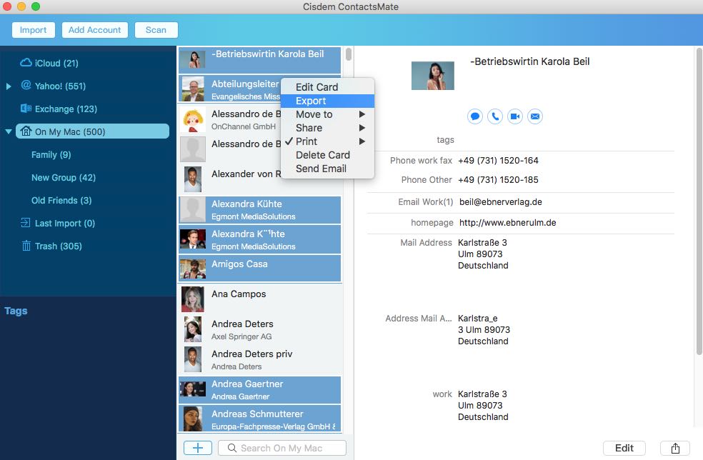This screenshot has width=703, height=460.
Task: Click the iCloud cloud icon in sidebar
Action: (x=26, y=62)
